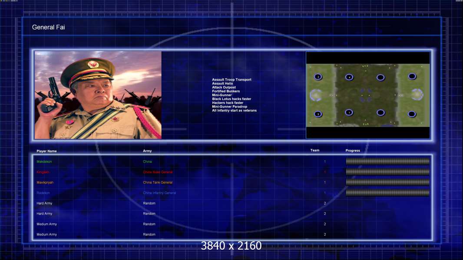Viewport: 463px width, 260px height.
Task: Click the dashed-ring base on the map's right edge
Action: pyautogui.click(x=417, y=94)
